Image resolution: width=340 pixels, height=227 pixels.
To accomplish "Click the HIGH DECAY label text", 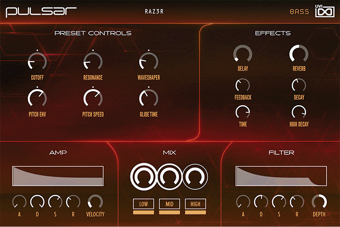I will click(x=299, y=124).
